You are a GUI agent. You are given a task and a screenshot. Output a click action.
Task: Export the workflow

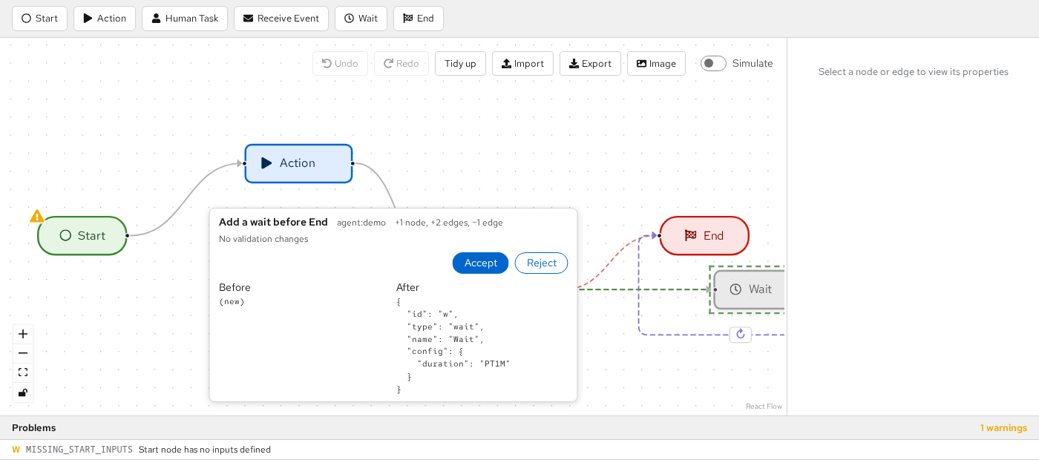590,64
